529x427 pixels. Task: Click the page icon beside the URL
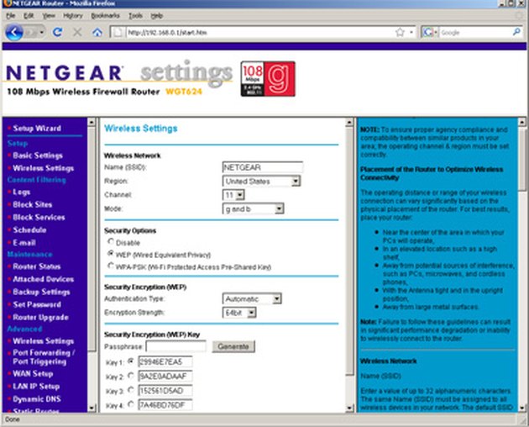click(118, 33)
